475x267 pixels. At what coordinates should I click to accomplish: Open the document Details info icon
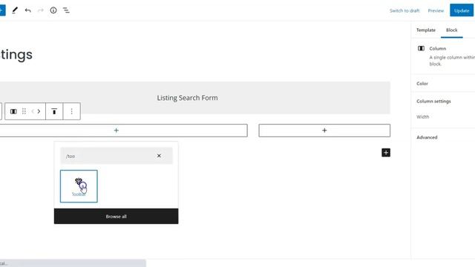[53, 10]
